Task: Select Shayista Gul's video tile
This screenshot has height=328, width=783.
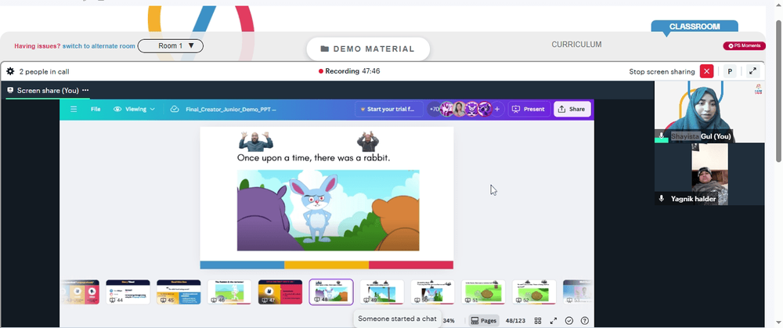Action: pyautogui.click(x=709, y=112)
